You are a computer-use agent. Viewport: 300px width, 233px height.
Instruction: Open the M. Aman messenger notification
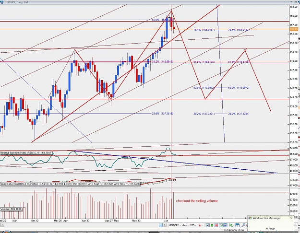270,229
